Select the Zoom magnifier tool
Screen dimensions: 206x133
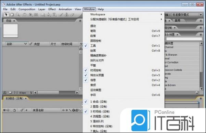click(18, 15)
